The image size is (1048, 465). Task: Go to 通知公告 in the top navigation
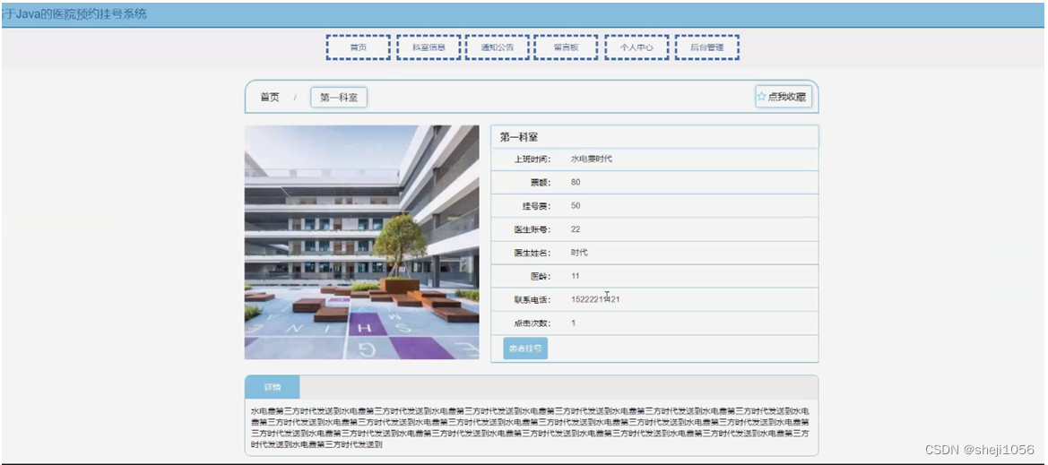(498, 47)
